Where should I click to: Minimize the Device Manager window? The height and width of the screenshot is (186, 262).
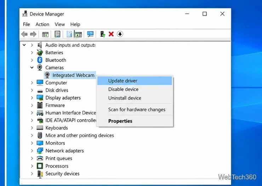tap(187, 14)
